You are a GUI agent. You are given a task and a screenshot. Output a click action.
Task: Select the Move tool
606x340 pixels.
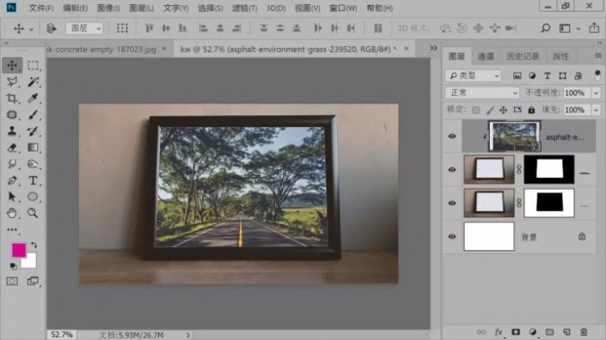[12, 65]
